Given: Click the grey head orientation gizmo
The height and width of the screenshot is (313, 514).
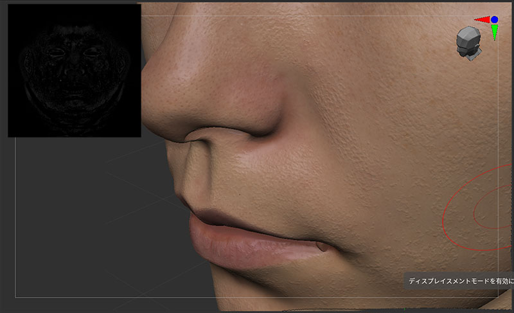Looking at the screenshot, I should coord(469,44).
